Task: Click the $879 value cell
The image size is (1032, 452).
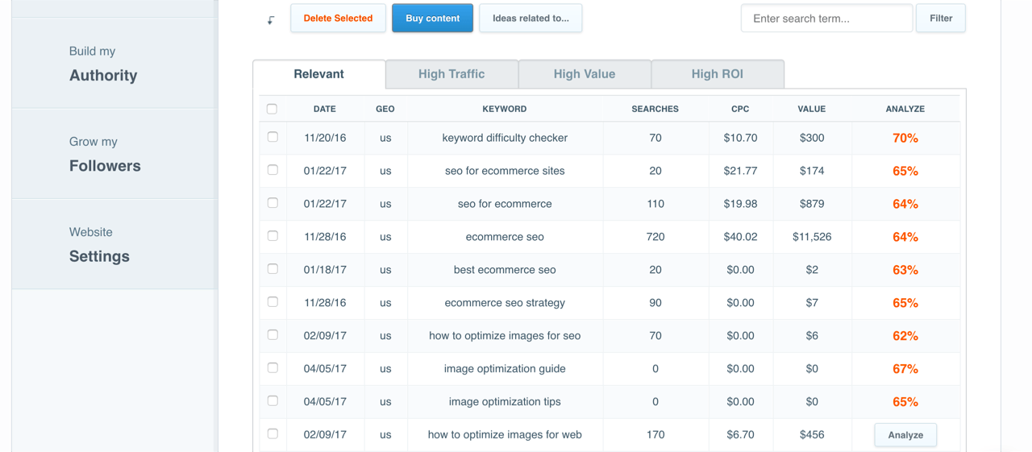Action: pyautogui.click(x=812, y=204)
